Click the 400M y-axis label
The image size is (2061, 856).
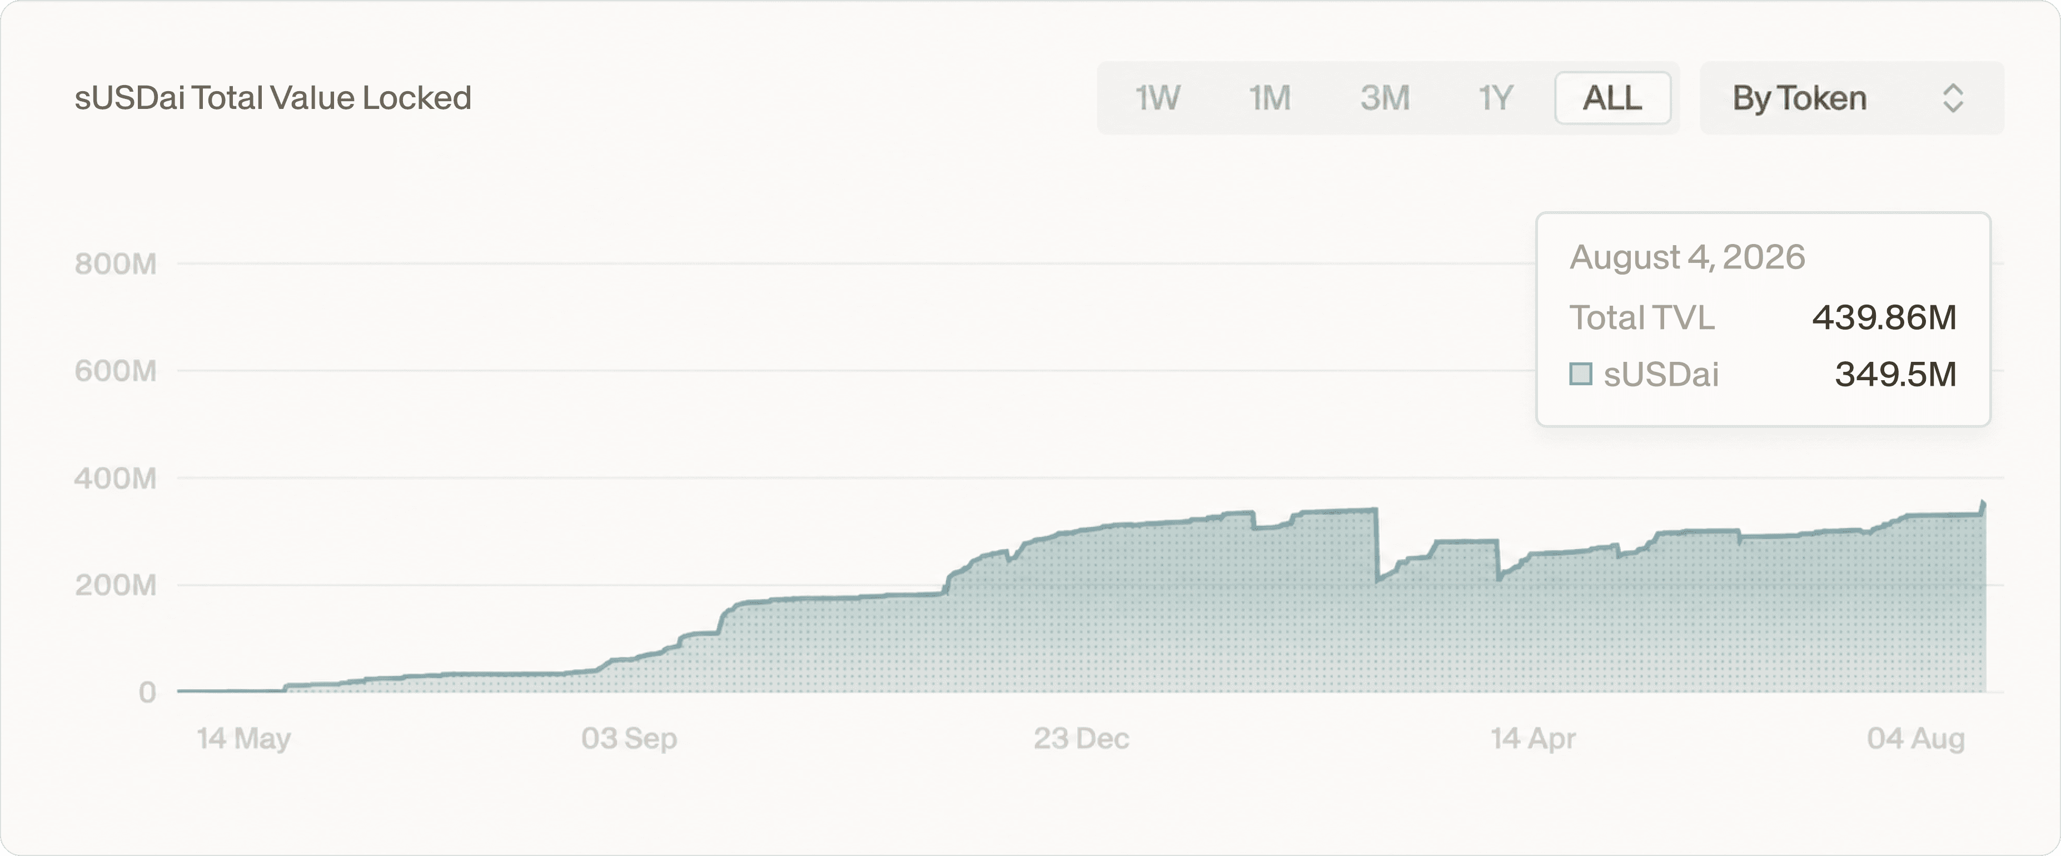point(115,479)
